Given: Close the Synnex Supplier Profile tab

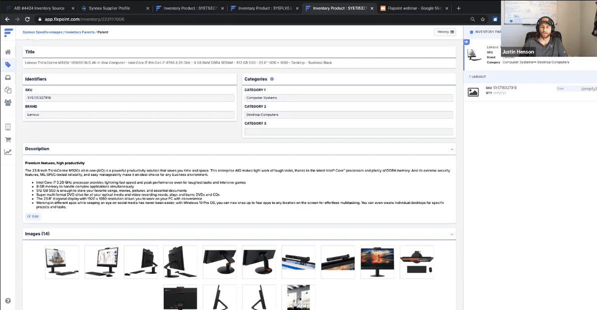Looking at the screenshot, I should [x=148, y=8].
